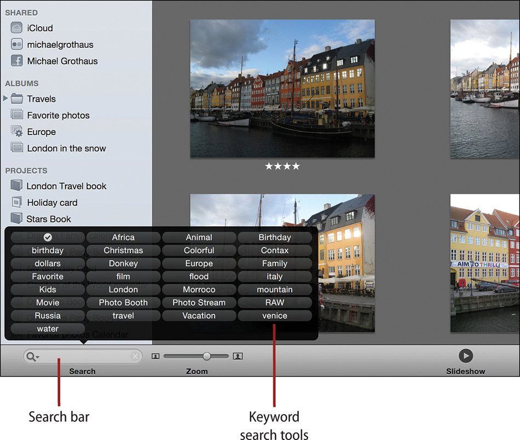The width and height of the screenshot is (520, 440).
Task: Toggle the Colorful keyword filter
Action: (199, 250)
